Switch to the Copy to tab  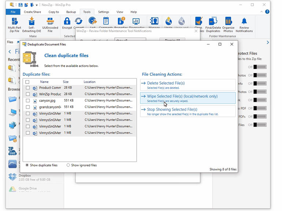[53, 12]
